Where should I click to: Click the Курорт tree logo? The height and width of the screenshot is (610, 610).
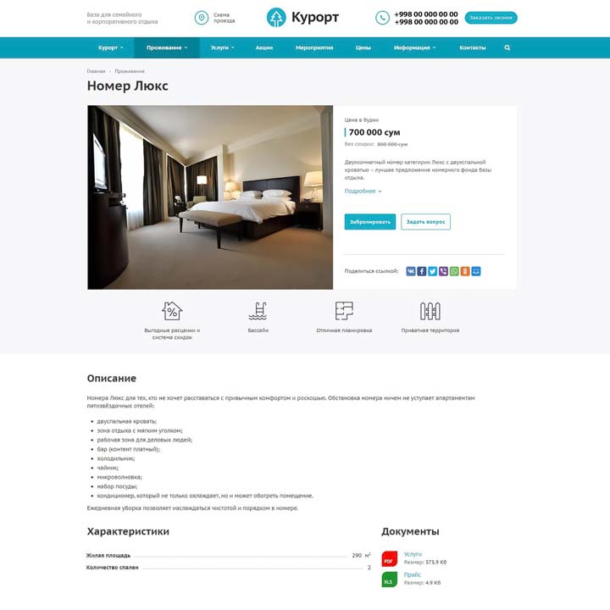coord(276,18)
